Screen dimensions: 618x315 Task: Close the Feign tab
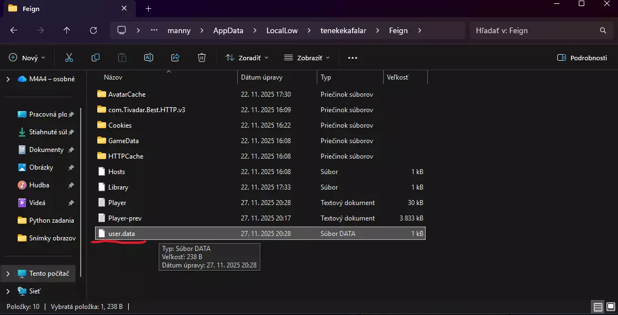(x=124, y=8)
